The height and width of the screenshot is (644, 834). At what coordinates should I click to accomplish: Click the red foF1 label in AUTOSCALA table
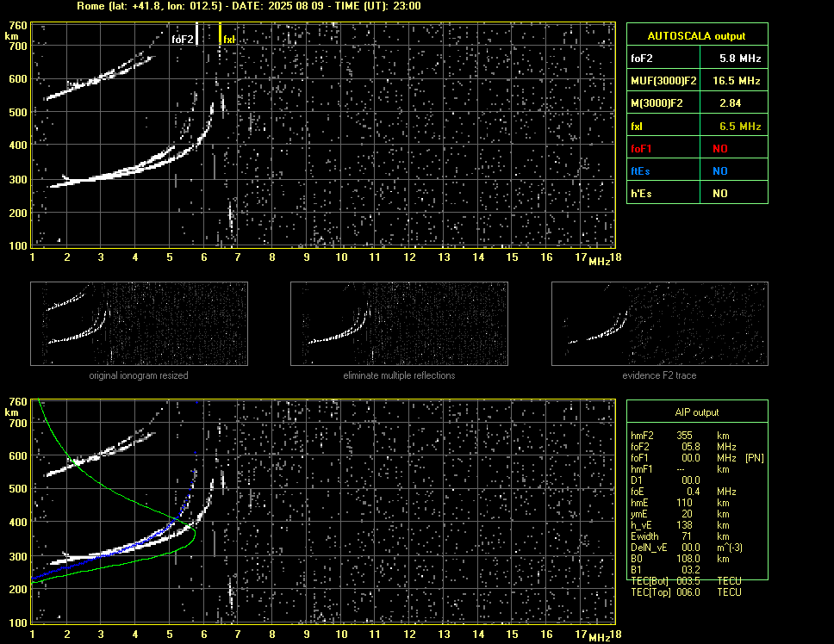(x=641, y=149)
